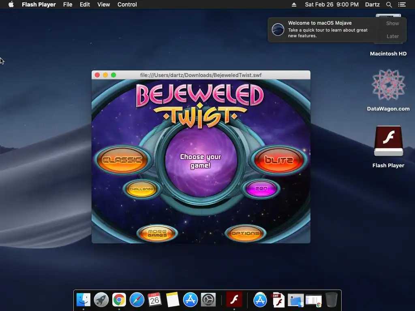Open Launchpad rocket in the dock
Screen dimensions: 415x311
(101, 300)
